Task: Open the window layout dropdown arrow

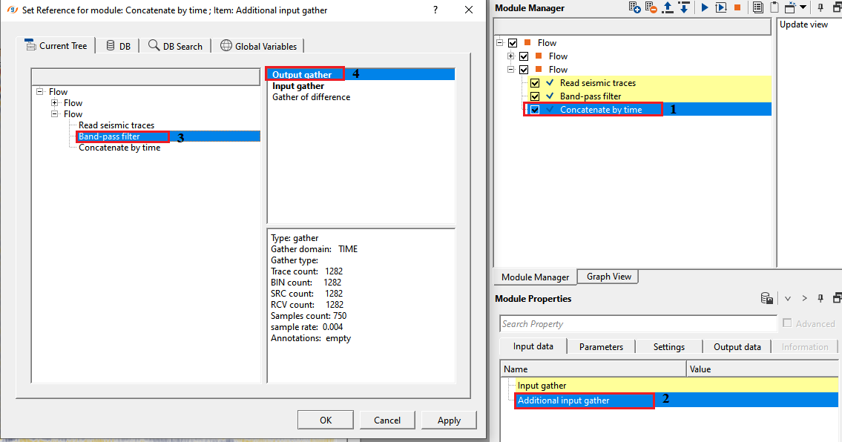Action: [x=803, y=8]
